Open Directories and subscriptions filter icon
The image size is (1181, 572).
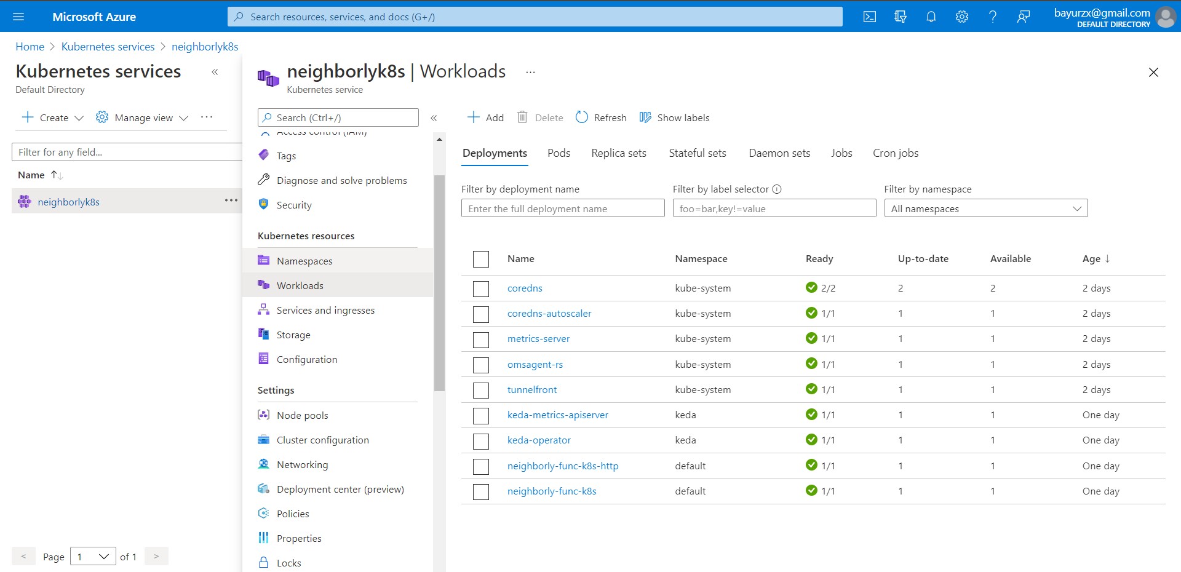[x=901, y=17]
